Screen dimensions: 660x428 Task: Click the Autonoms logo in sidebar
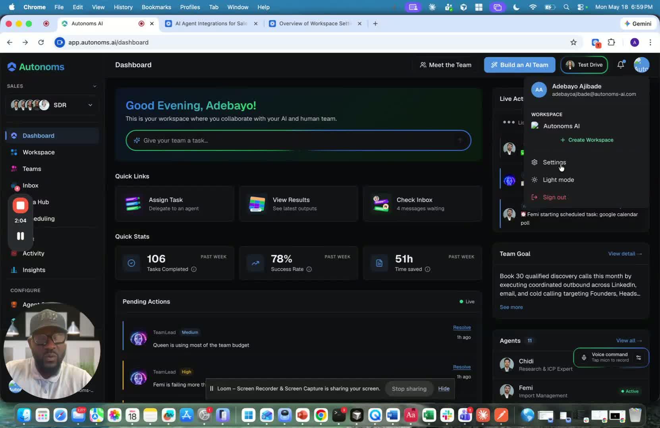click(36, 67)
